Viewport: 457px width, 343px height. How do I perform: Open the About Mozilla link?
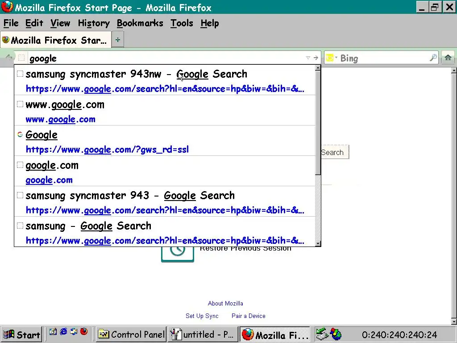[225, 303]
